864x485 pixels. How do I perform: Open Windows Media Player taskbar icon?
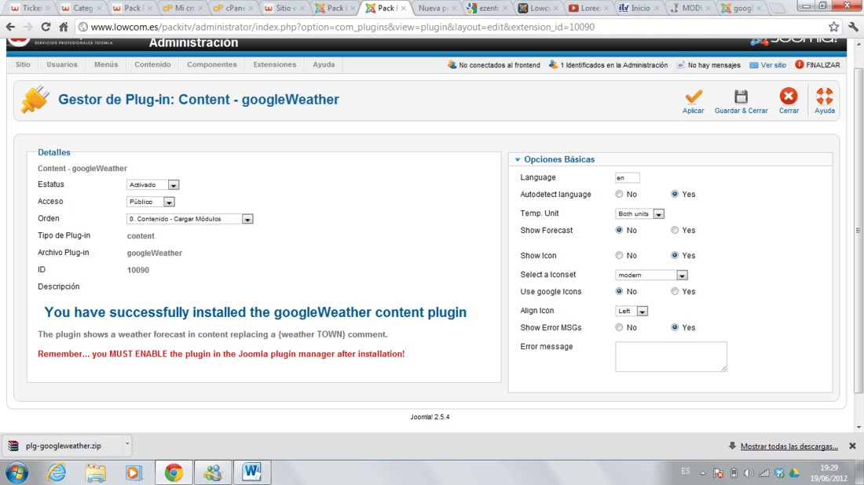point(134,472)
